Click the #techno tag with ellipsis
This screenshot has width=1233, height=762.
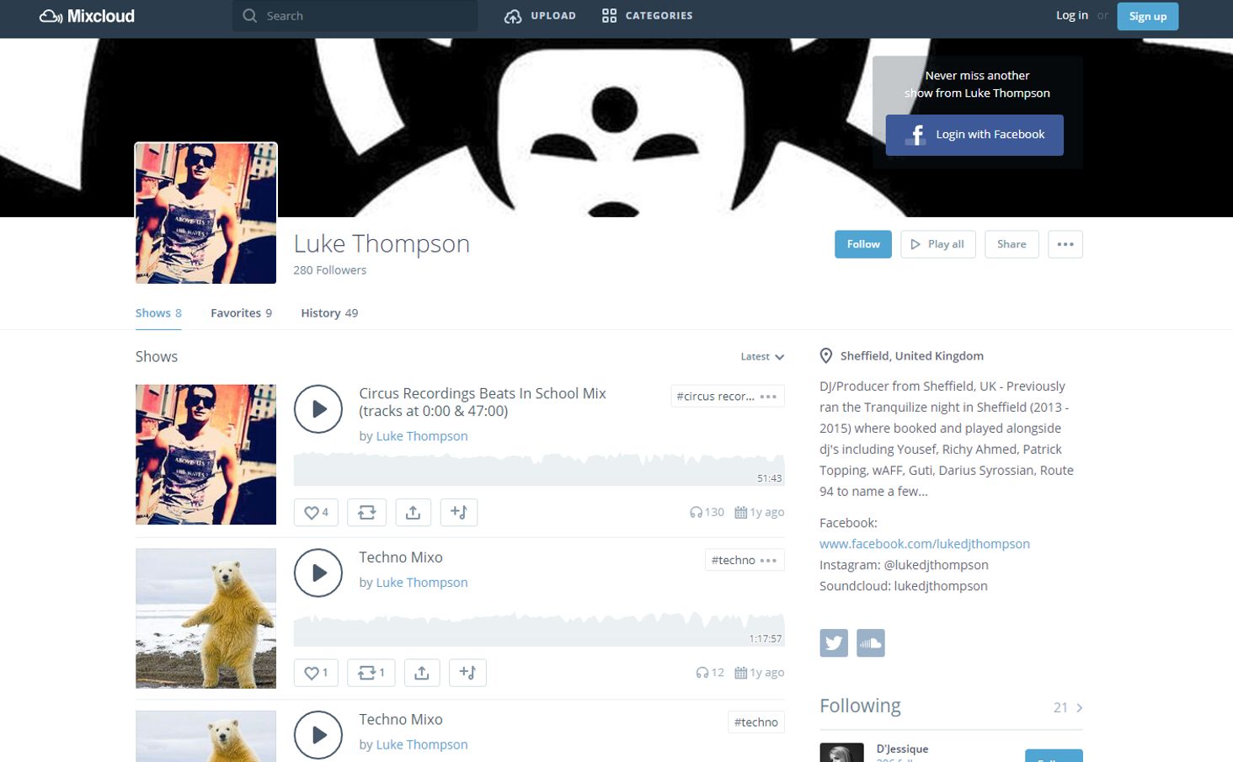tap(733, 560)
